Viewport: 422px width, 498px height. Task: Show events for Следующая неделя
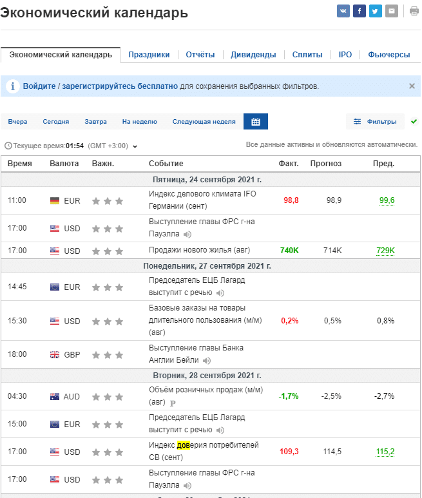[204, 121]
